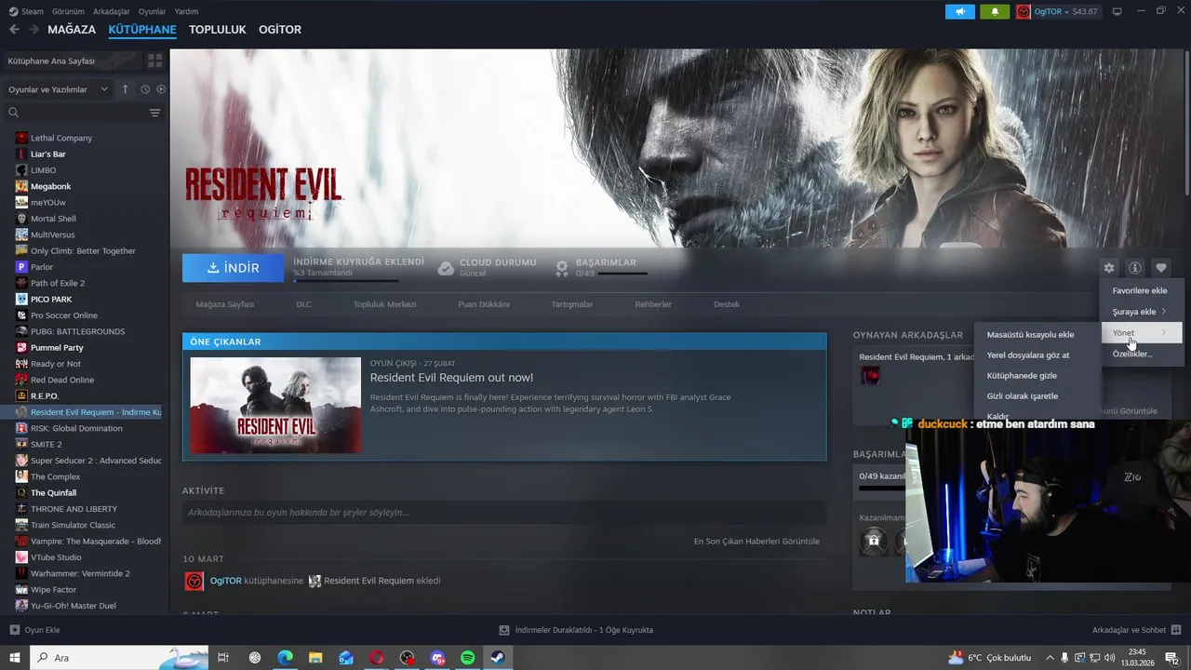Open the Görünüm menu
The image size is (1191, 670).
pos(68,11)
